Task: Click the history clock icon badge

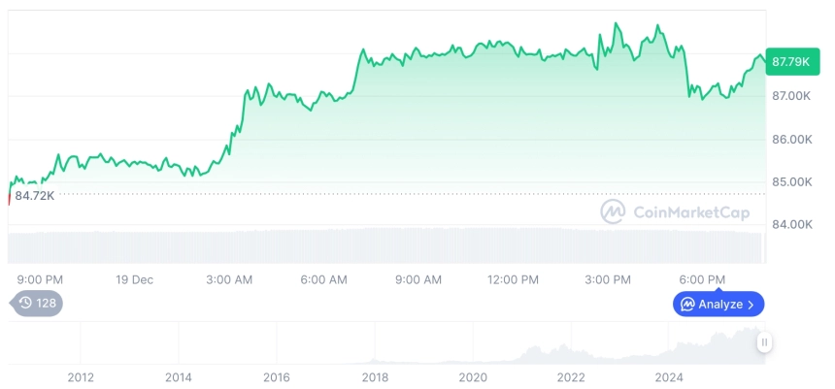Action: tap(26, 304)
